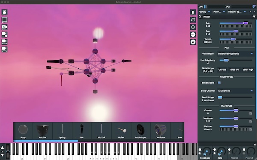The height and width of the screenshot is (160, 257).
Task: Click the Feedback macro knob
Action: pyautogui.click(x=206, y=151)
